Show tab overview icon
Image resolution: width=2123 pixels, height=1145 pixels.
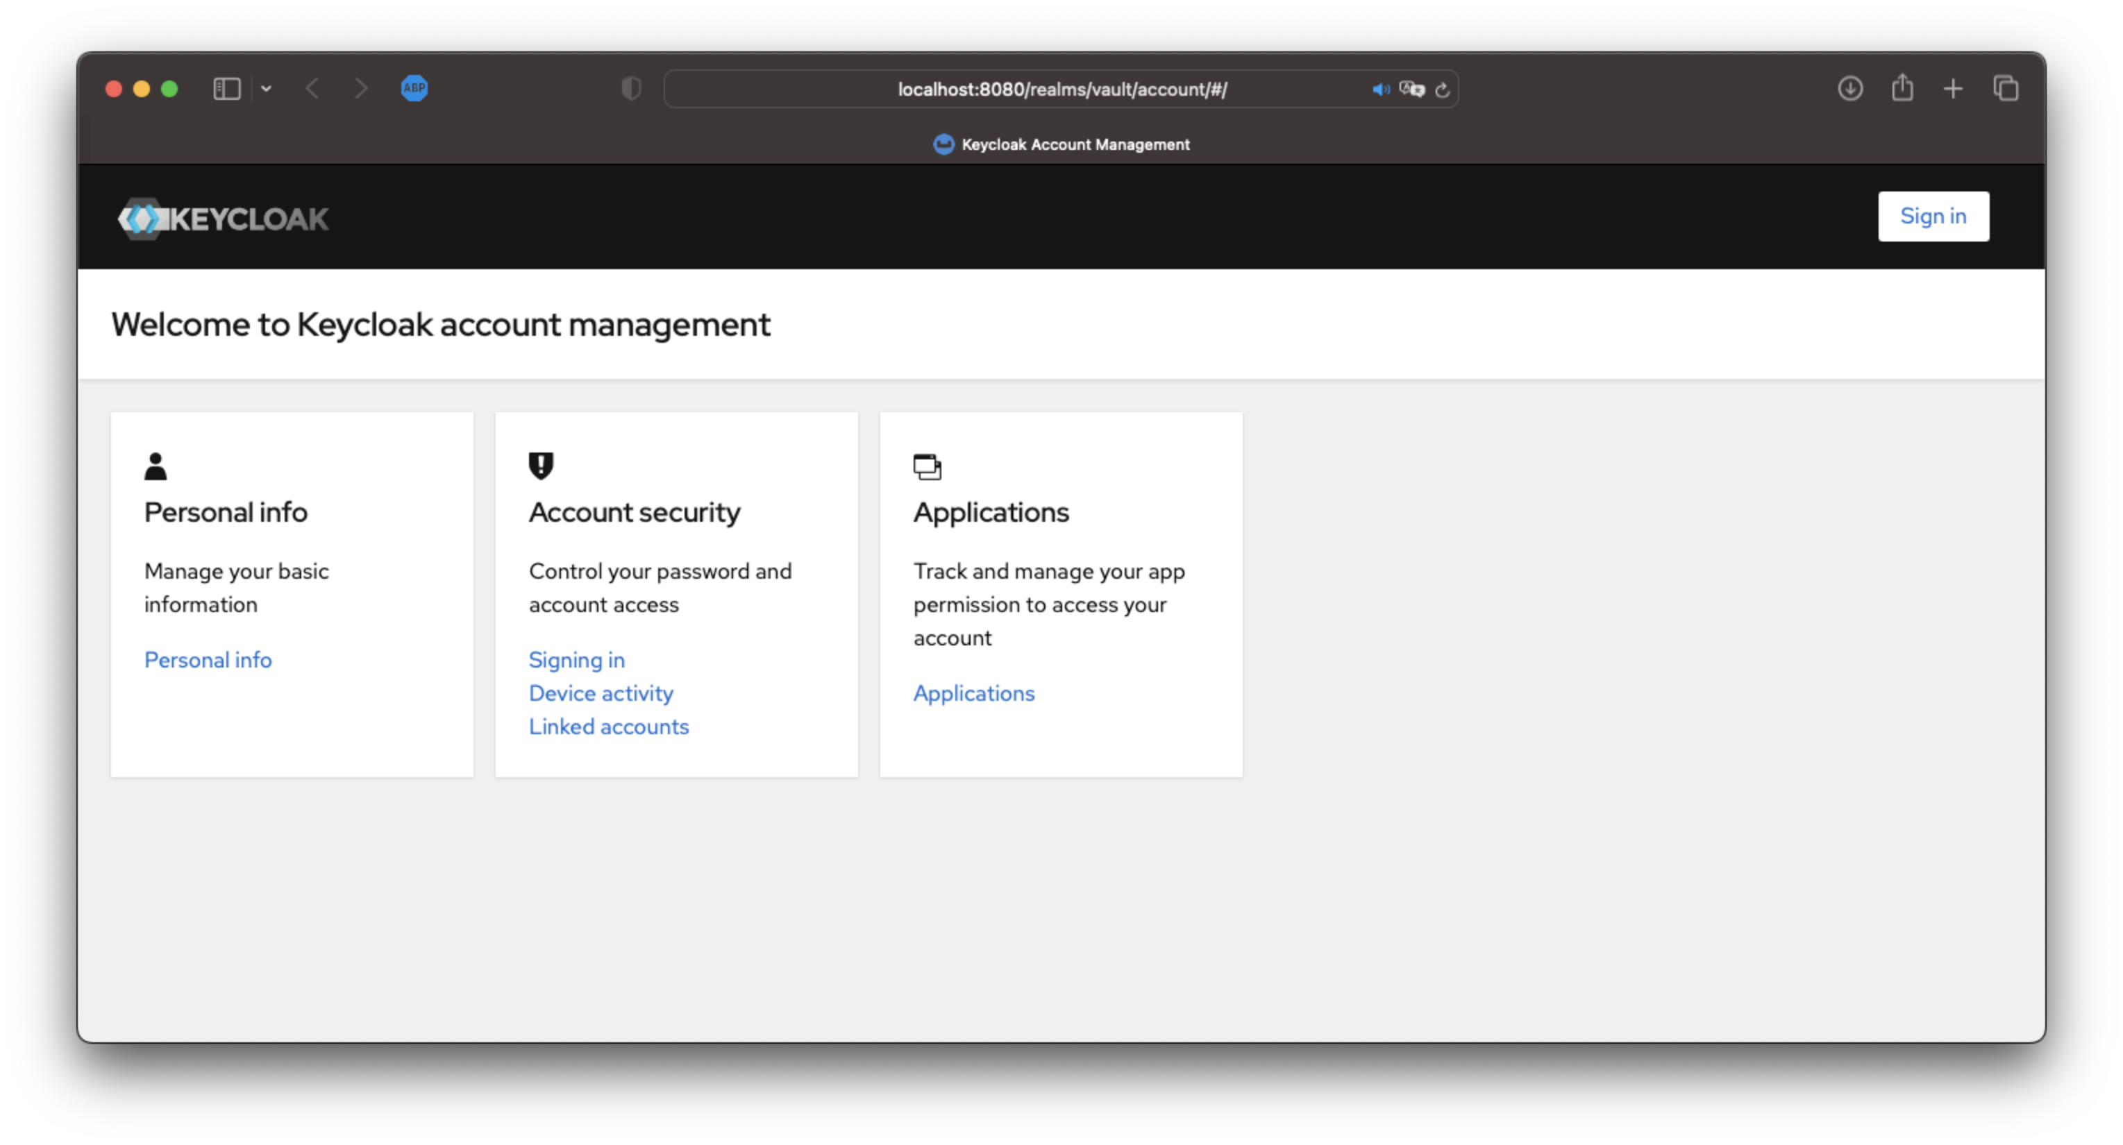[2005, 88]
